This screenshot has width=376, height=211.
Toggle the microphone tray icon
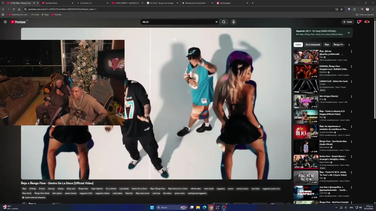click(x=345, y=207)
